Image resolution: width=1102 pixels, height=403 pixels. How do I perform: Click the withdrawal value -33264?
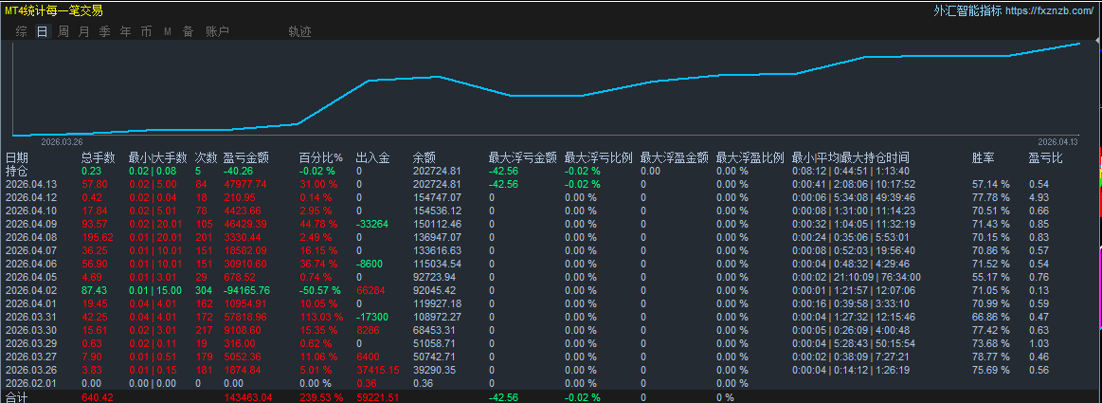[372, 224]
